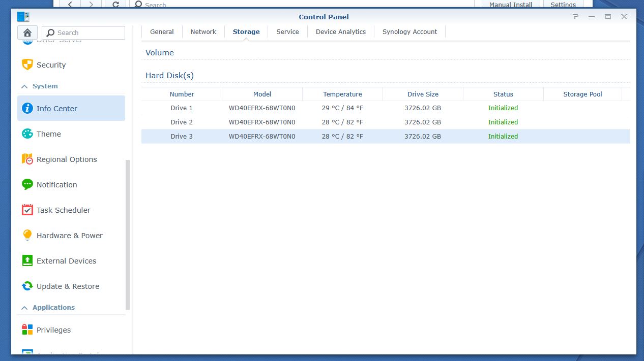Open Settings in the top bar
The image size is (644, 361).
pyautogui.click(x=563, y=4)
